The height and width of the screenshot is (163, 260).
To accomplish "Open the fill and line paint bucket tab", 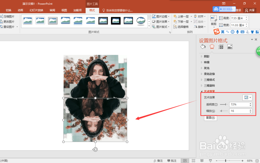I will tap(203, 47).
